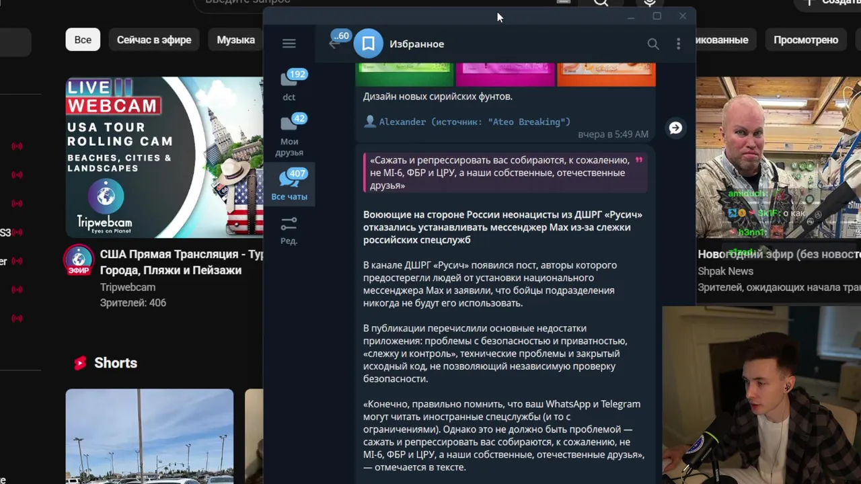Select the Все filter chip on YouTube
Screen dimensions: 861x484
coord(83,40)
